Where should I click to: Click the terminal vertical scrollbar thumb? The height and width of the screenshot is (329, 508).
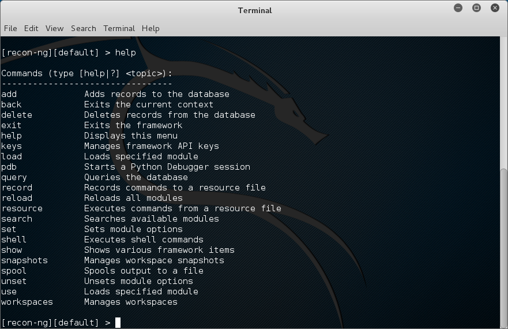[504, 248]
